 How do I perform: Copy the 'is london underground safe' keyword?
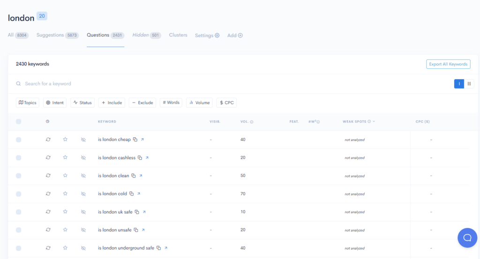coord(158,248)
